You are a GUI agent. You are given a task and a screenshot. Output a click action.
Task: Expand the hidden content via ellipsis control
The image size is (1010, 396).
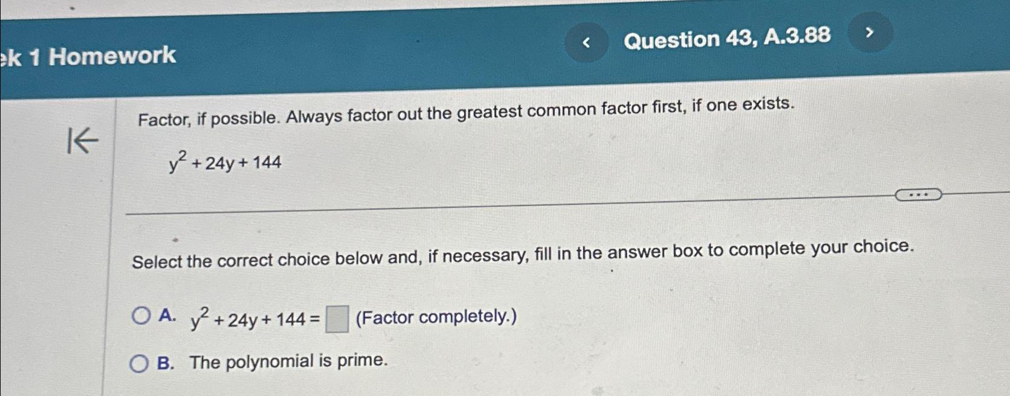[918, 195]
